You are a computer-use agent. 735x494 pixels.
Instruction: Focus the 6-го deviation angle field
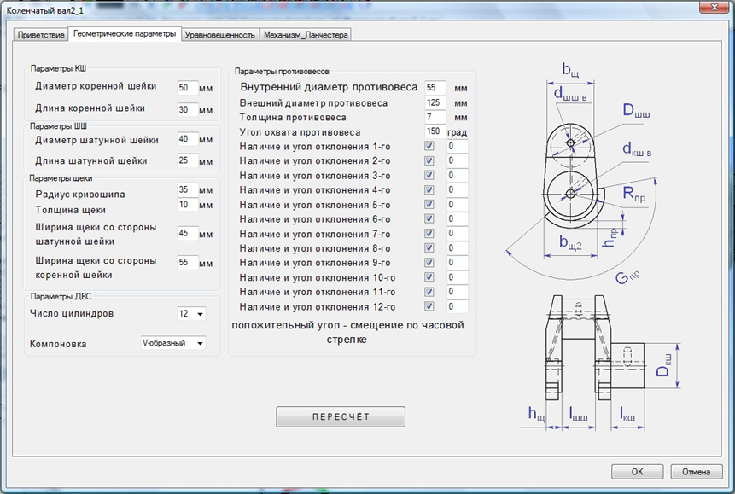457,219
